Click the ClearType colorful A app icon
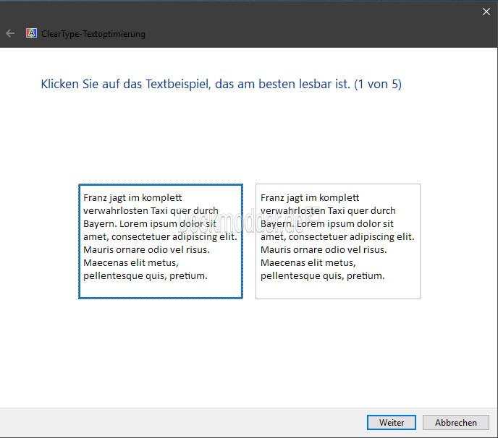Image resolution: width=498 pixels, height=438 pixels. (31, 33)
